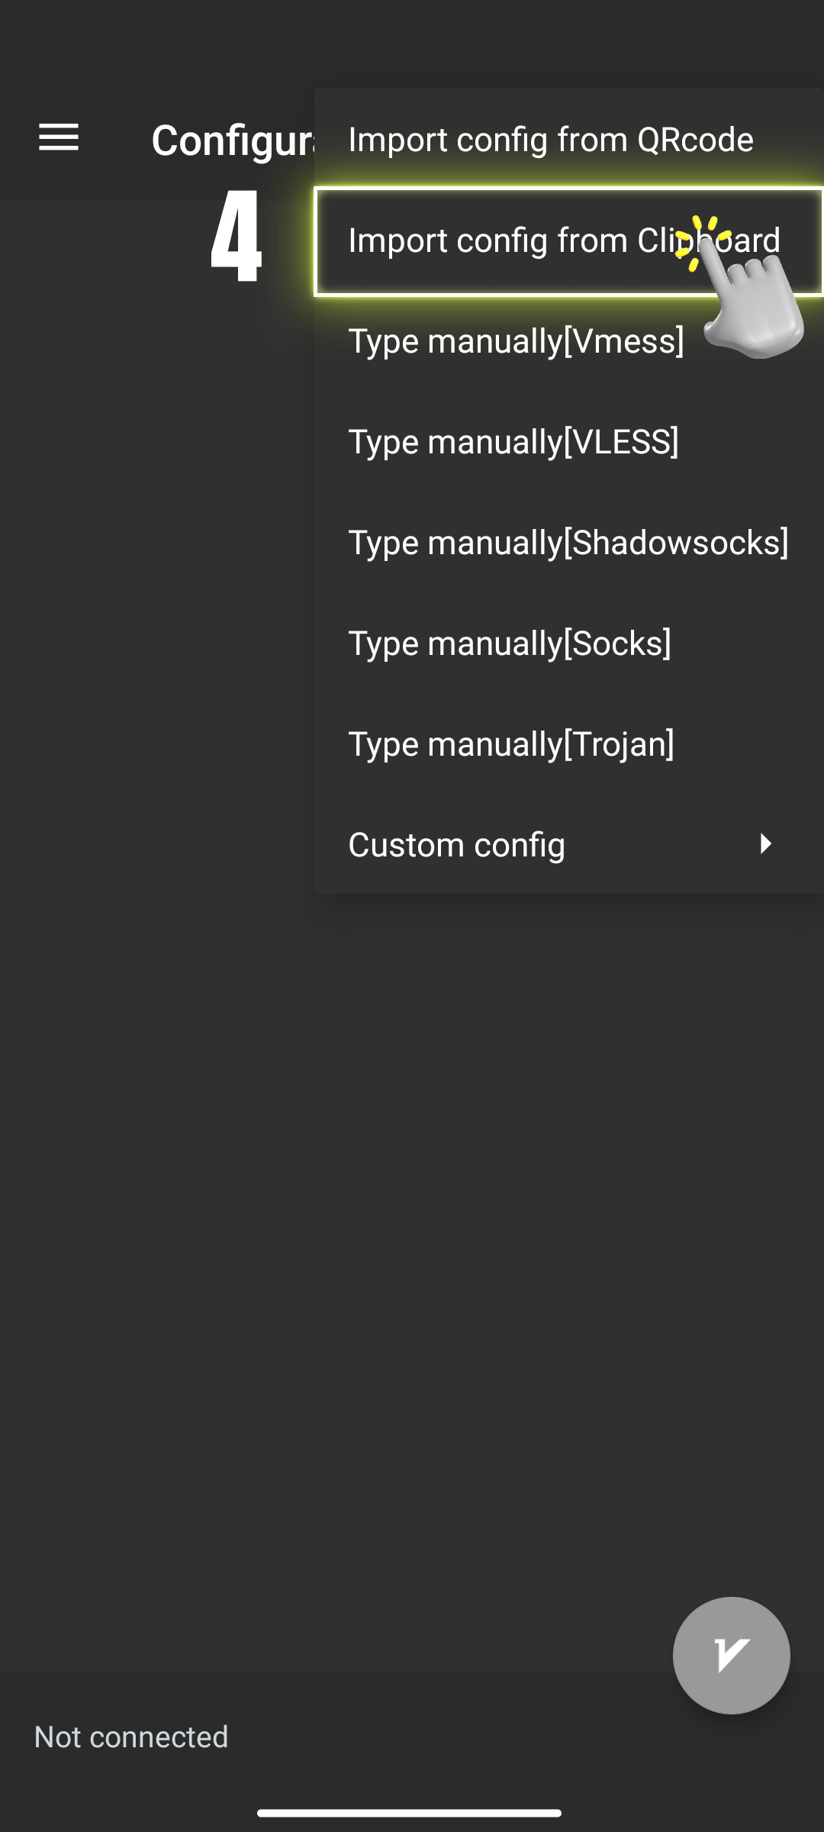
Task: Pick Type manually[Socks] entry
Action: [x=569, y=643]
